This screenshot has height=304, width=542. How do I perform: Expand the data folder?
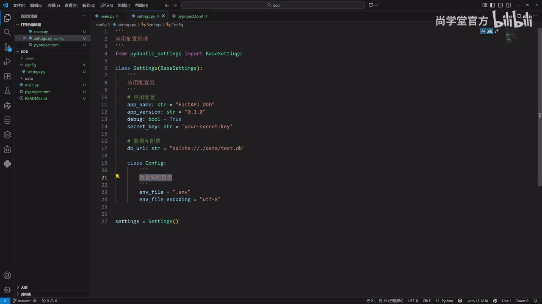[x=53, y=78]
